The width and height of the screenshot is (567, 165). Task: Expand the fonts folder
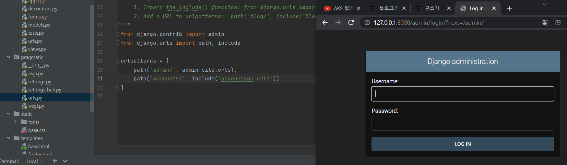15,122
